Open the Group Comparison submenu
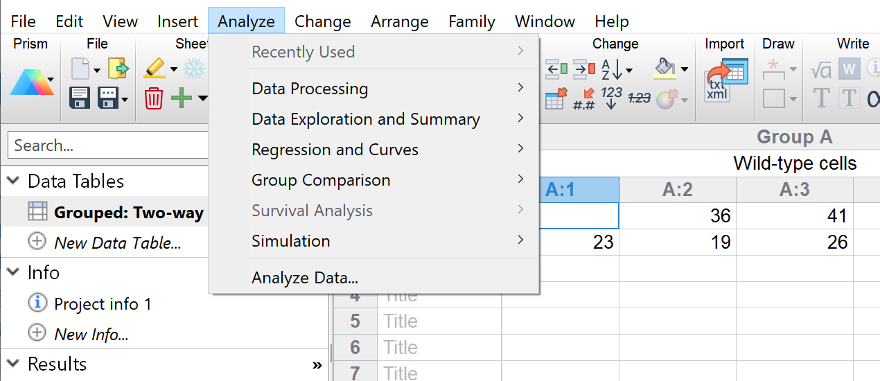 pyautogui.click(x=321, y=180)
